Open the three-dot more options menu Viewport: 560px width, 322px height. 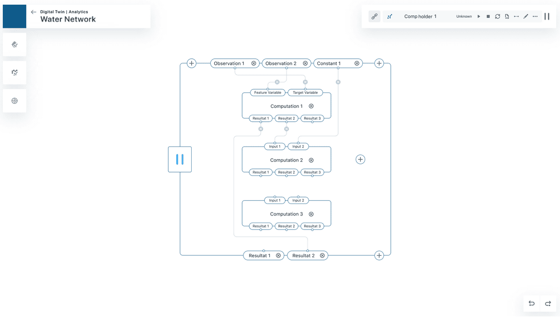pyautogui.click(x=535, y=16)
